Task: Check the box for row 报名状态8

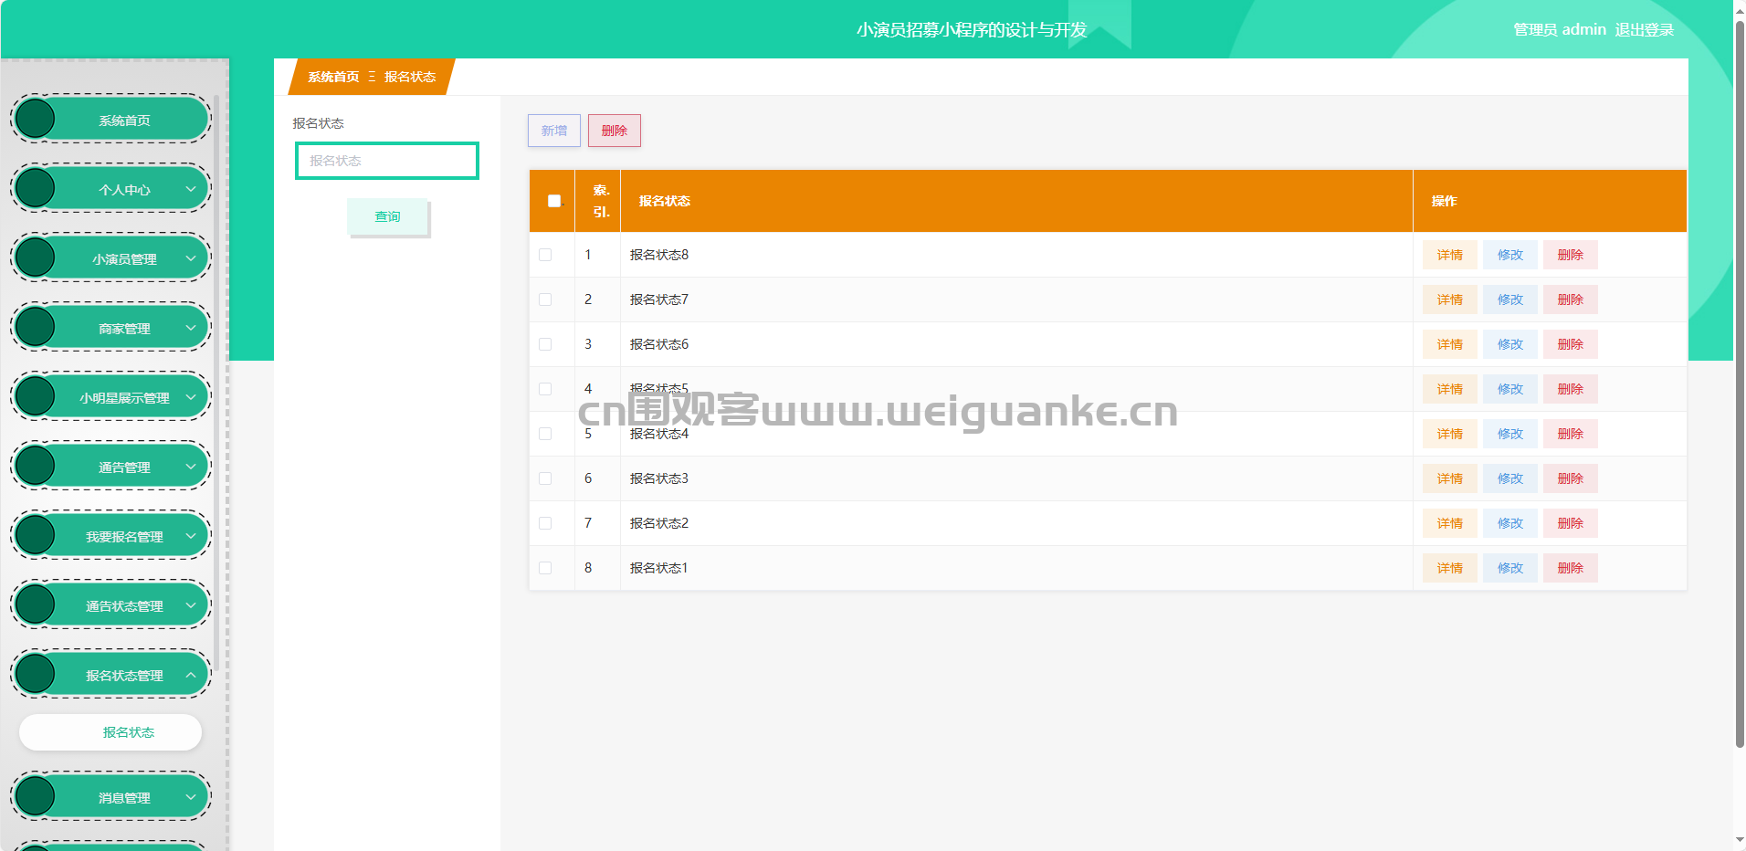Action: click(x=545, y=255)
